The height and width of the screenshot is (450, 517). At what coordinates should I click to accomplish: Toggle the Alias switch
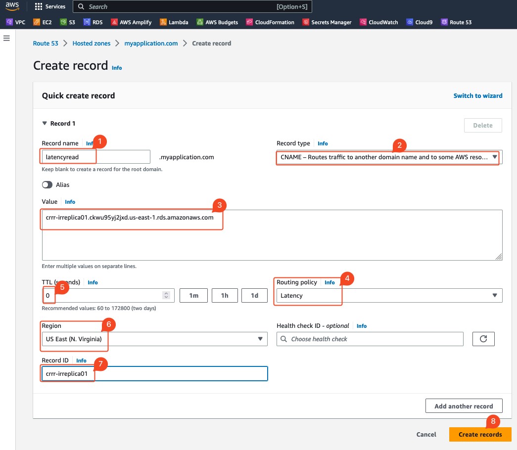47,184
